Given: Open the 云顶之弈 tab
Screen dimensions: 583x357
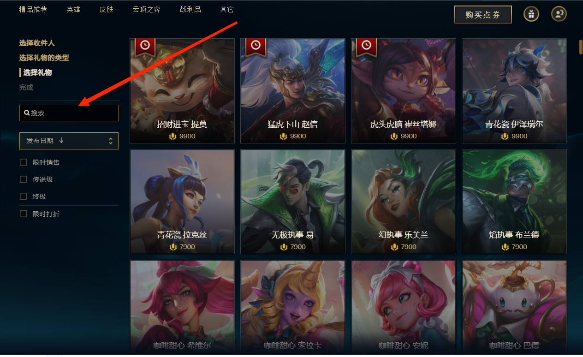Looking at the screenshot, I should click(146, 9).
